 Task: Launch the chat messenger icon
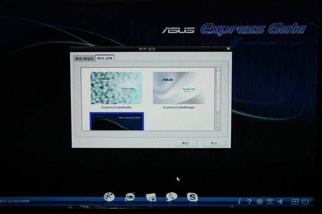point(172,197)
